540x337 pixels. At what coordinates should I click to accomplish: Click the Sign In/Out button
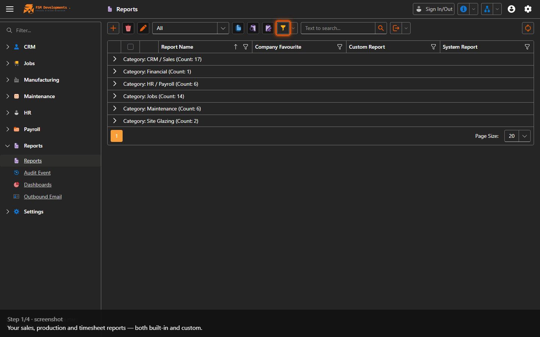(x=433, y=9)
